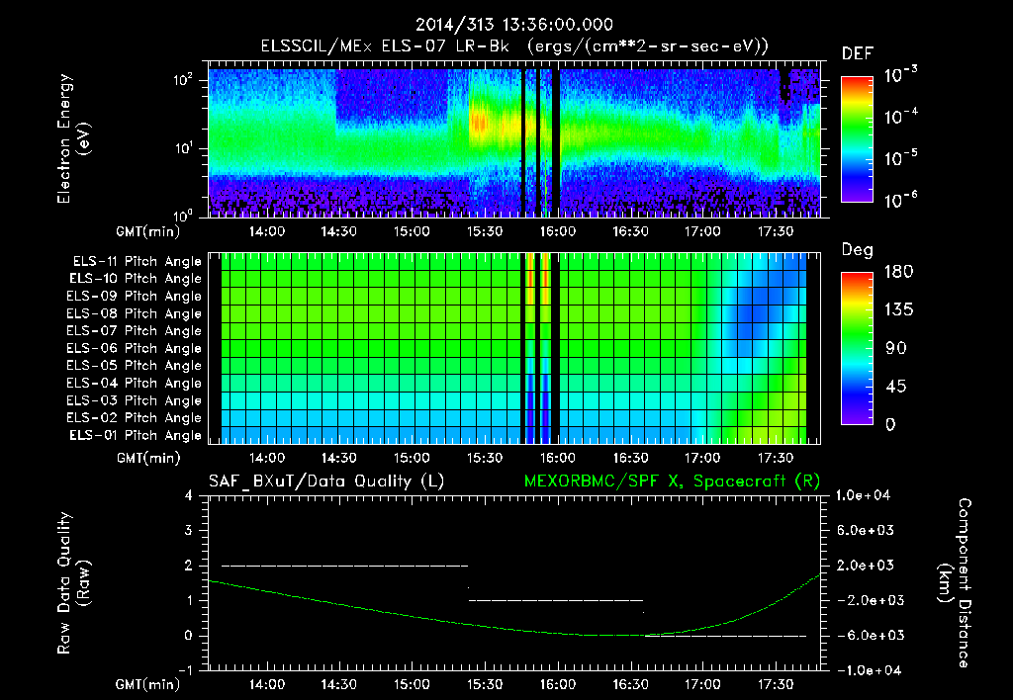
Task: Click the 90 label on Deg scale
Action: [x=894, y=349]
